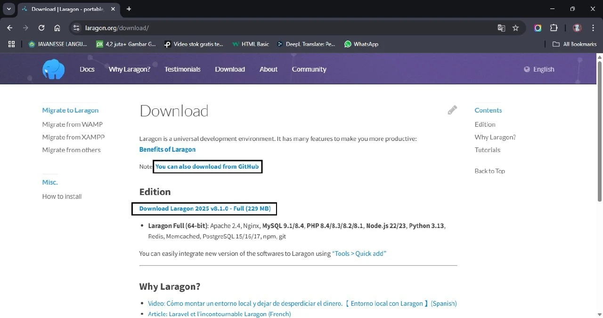Image resolution: width=603 pixels, height=318 pixels.
Task: Open Migrate from others
Action: pos(71,150)
